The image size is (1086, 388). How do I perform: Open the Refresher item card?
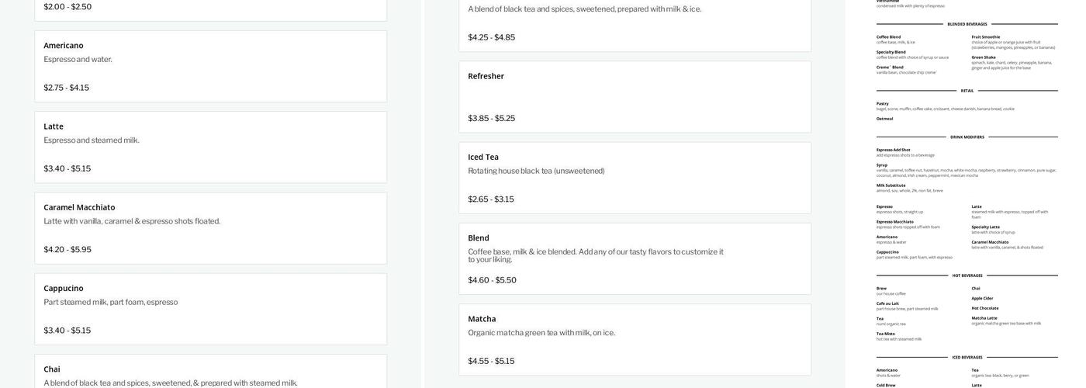click(635, 96)
